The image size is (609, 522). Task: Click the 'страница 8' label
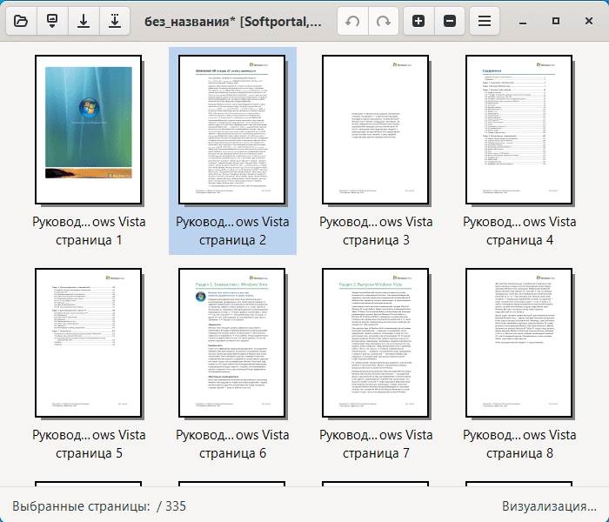pos(519,453)
